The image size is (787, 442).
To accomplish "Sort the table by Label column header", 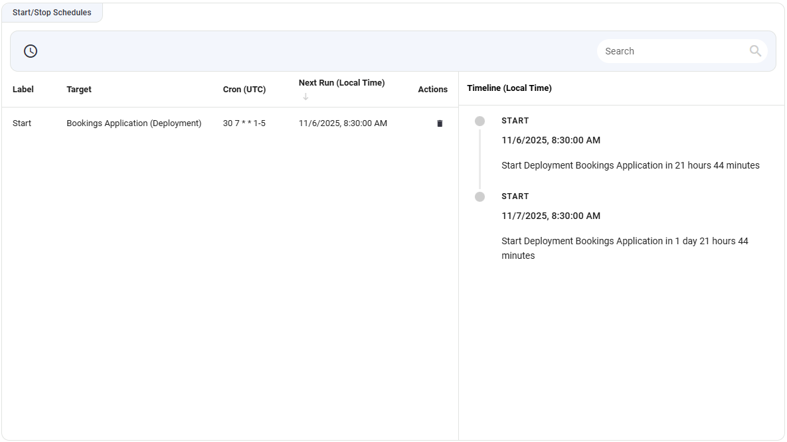I will pyautogui.click(x=23, y=89).
